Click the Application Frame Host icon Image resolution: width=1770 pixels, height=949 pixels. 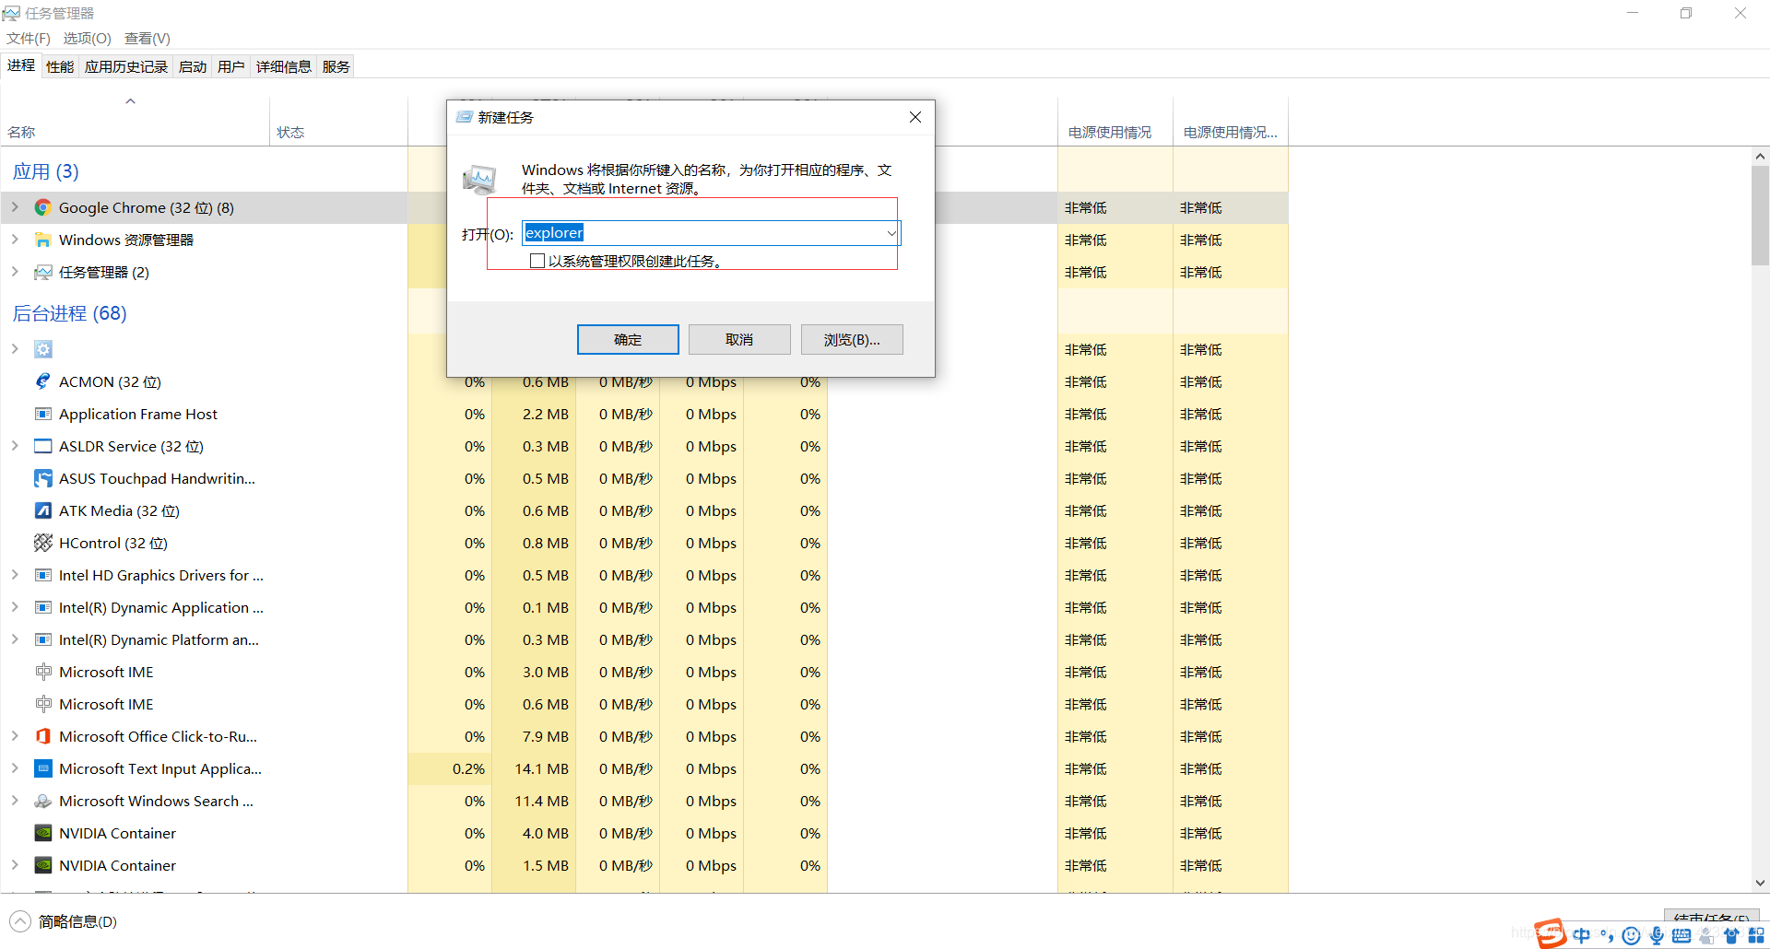tap(42, 414)
